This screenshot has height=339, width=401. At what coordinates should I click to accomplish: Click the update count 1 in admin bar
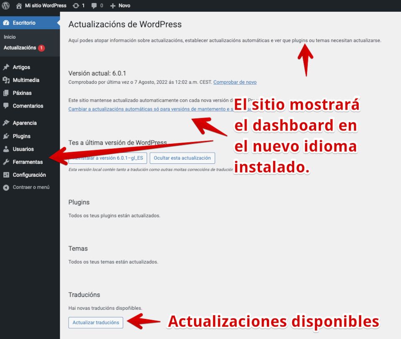(83, 5)
